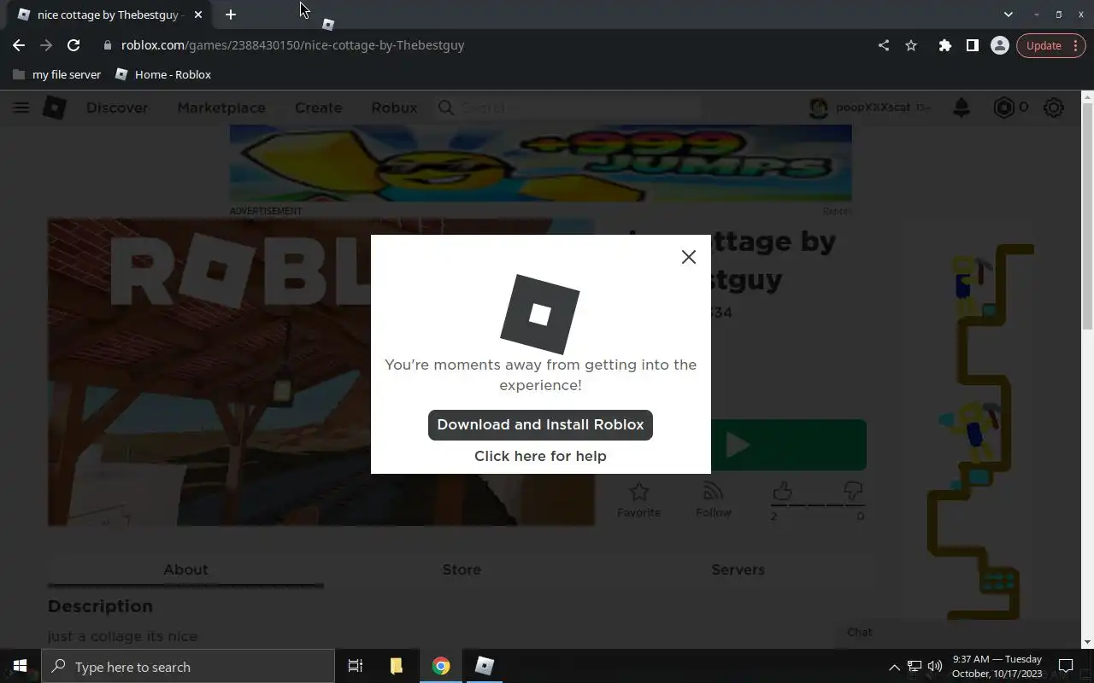The height and width of the screenshot is (683, 1094).
Task: Open the Robux page in the header
Action: [394, 108]
